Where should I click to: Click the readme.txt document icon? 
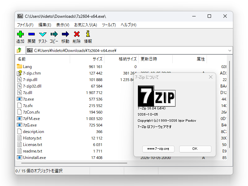click(x=19, y=151)
